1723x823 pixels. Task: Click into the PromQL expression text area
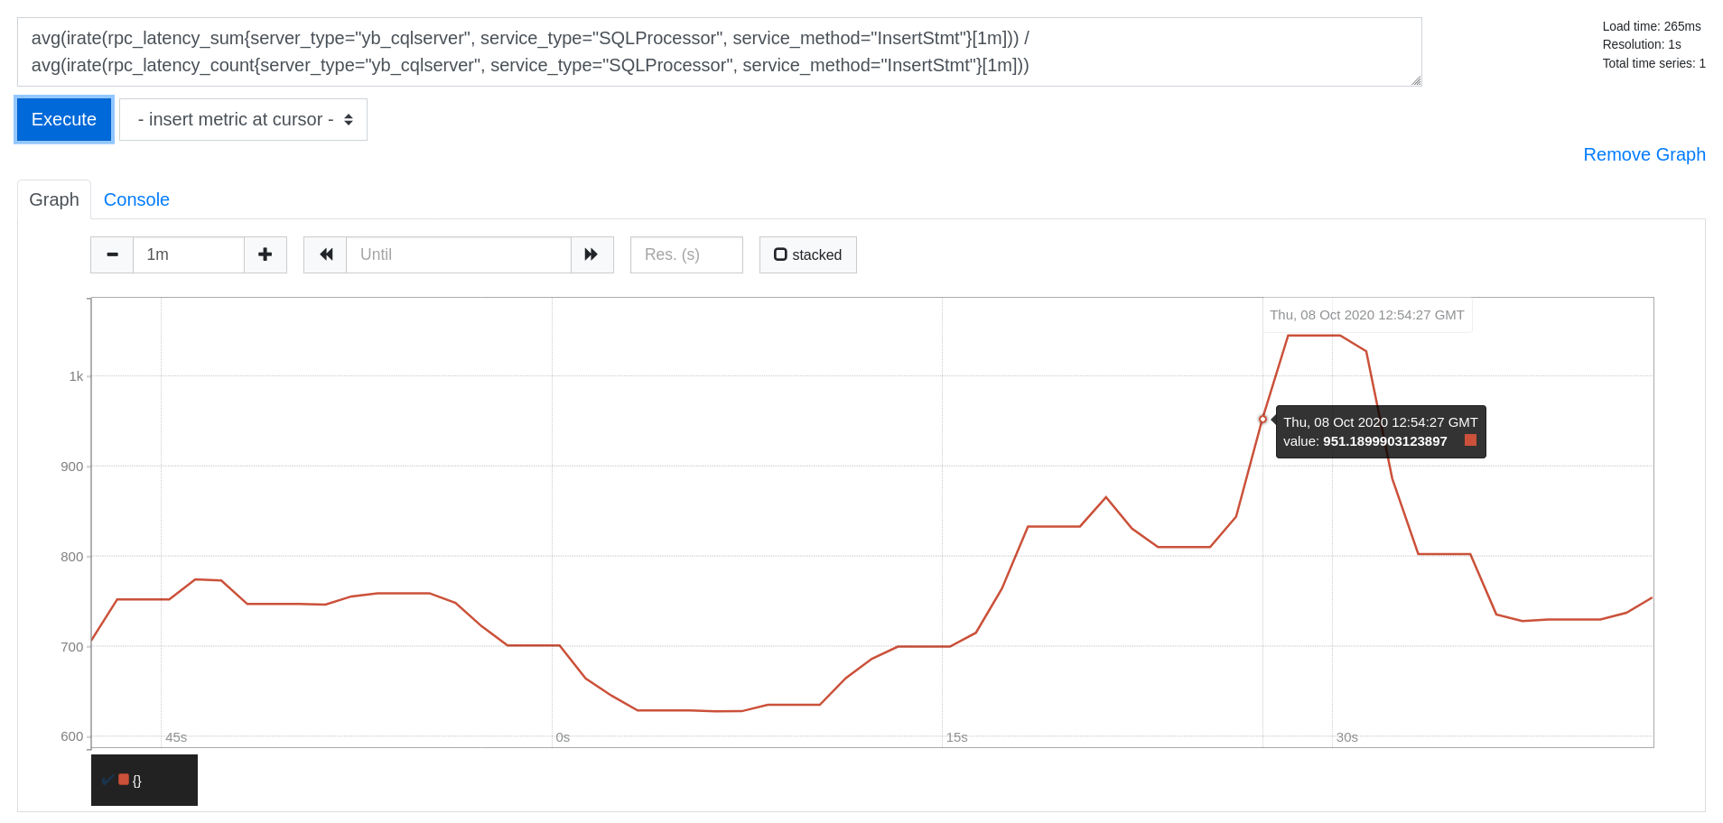[x=718, y=51]
